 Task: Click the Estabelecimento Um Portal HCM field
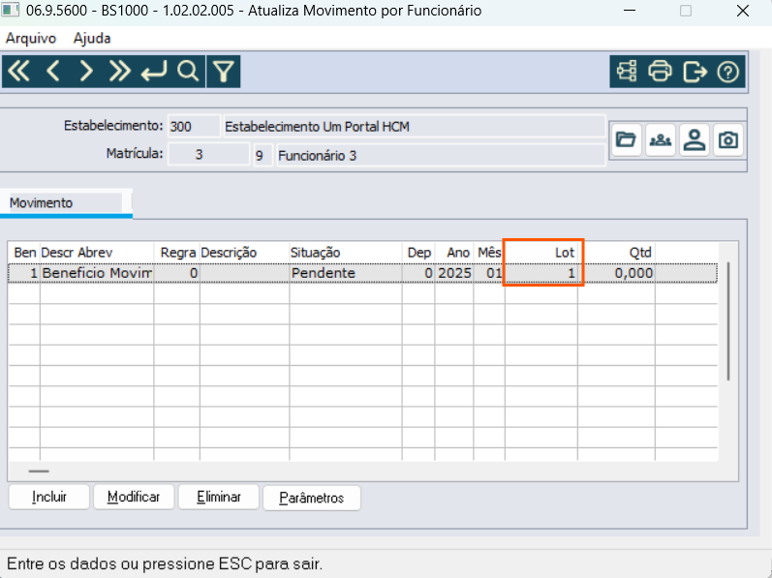[415, 127]
